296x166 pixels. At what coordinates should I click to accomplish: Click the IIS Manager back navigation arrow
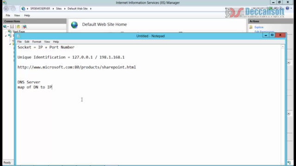[6, 9]
